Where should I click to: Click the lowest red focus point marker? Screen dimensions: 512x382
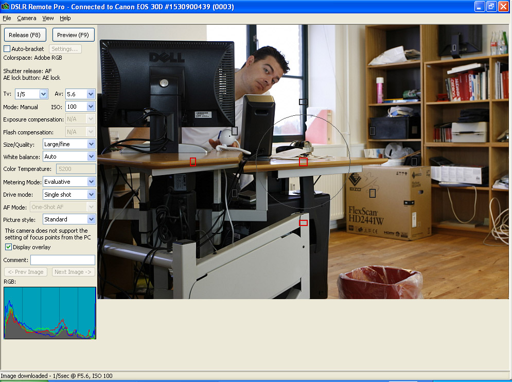tap(304, 223)
